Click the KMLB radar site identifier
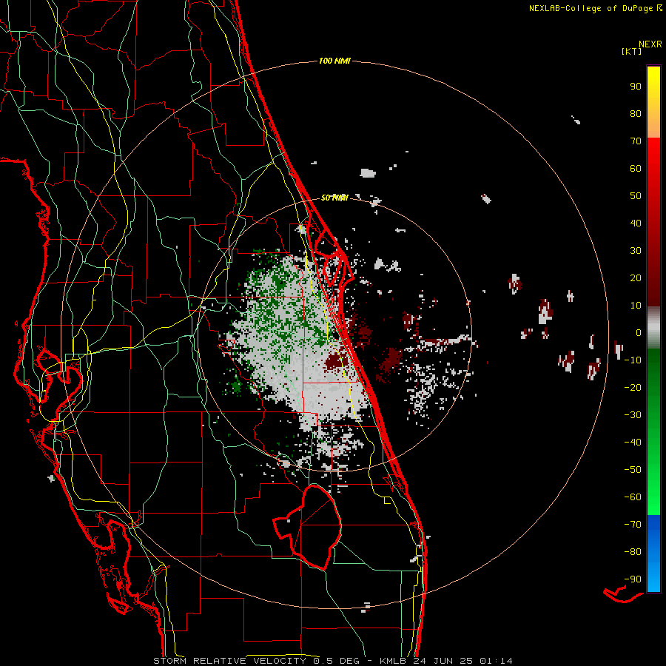This screenshot has height=666, width=666. 393,661
